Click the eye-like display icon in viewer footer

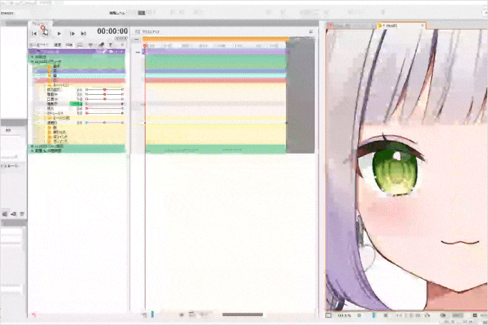click(443, 316)
